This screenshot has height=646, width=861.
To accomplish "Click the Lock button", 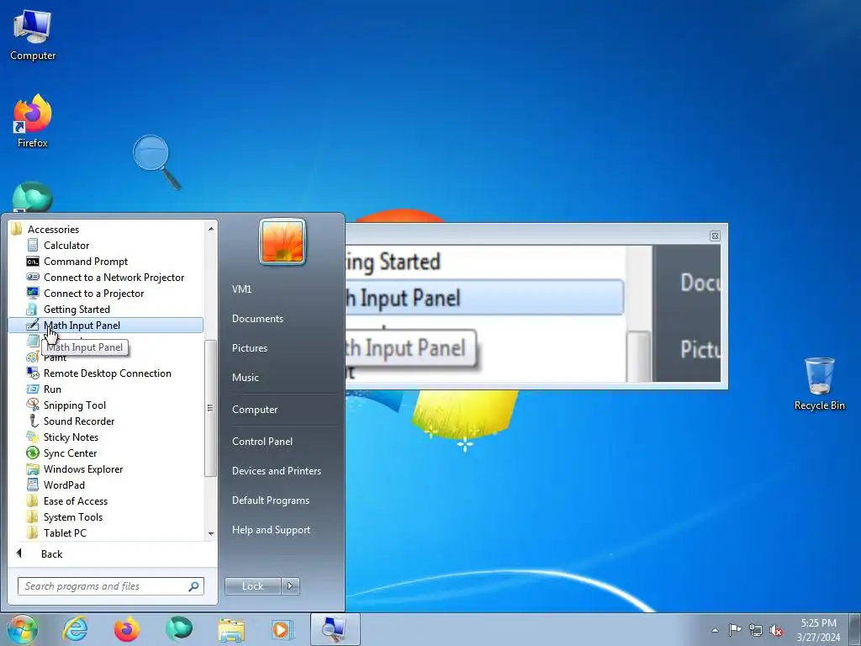I will tap(252, 586).
